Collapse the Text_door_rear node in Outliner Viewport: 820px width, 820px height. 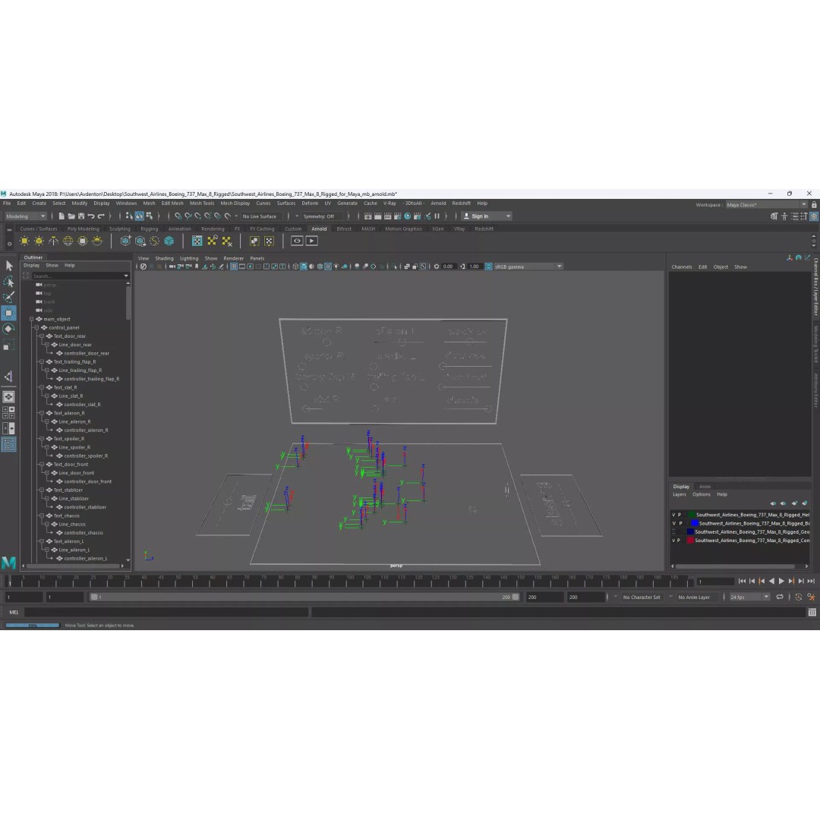click(x=42, y=336)
